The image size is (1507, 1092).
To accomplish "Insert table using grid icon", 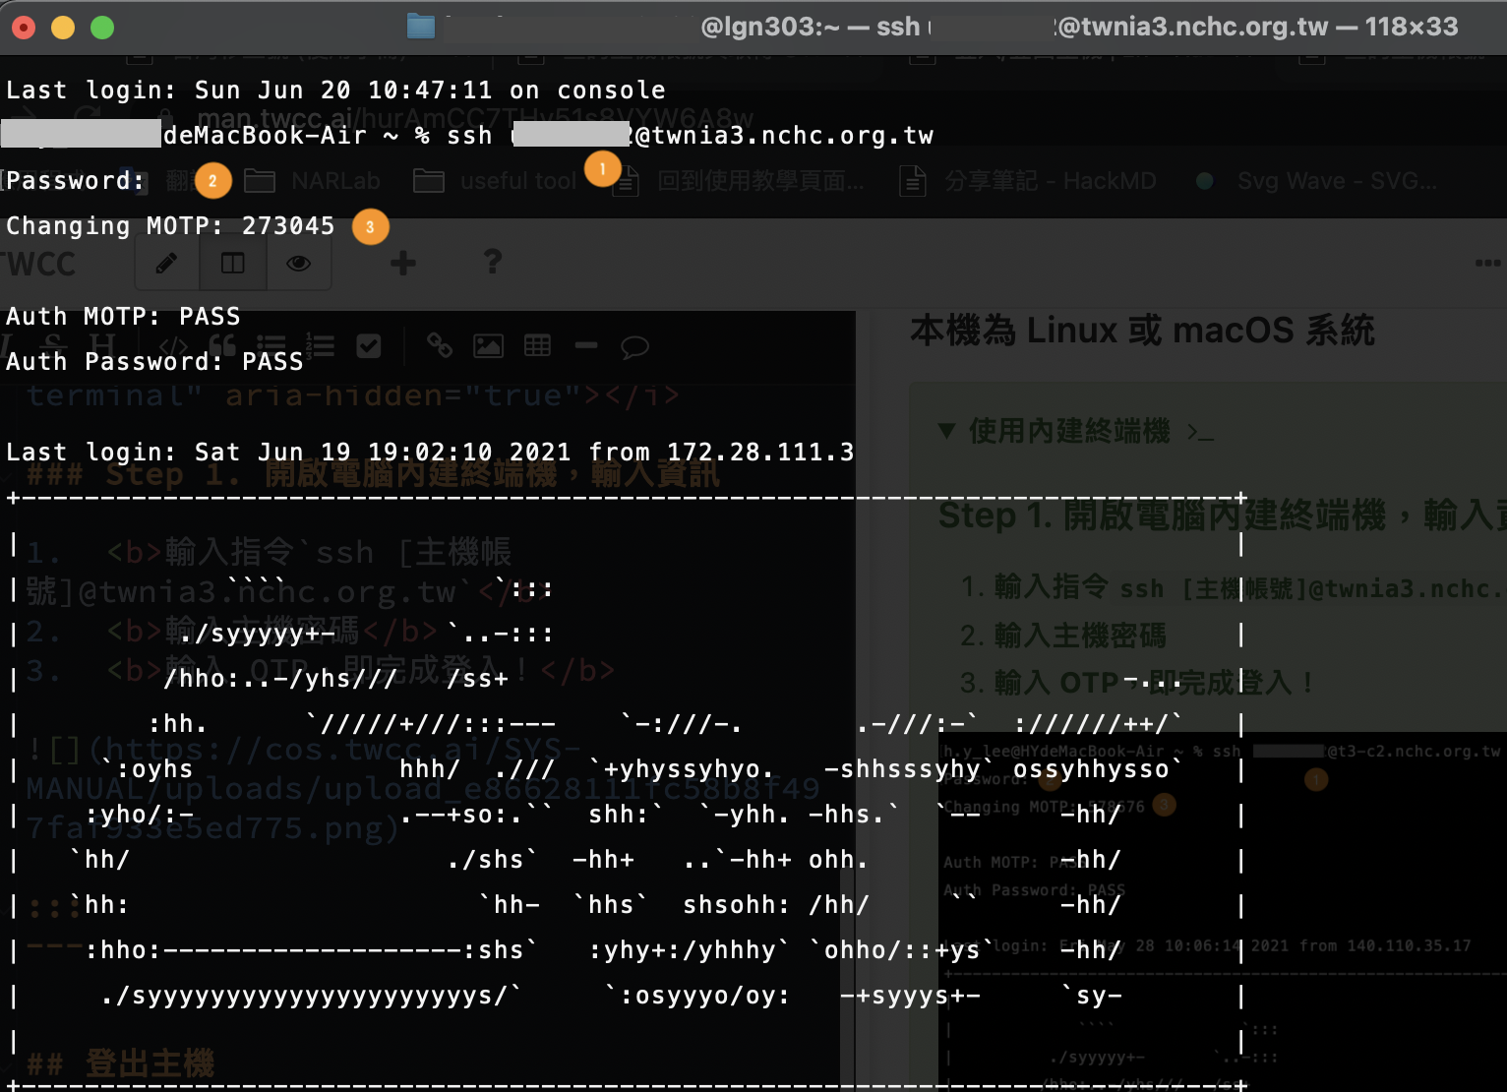I will click(537, 345).
